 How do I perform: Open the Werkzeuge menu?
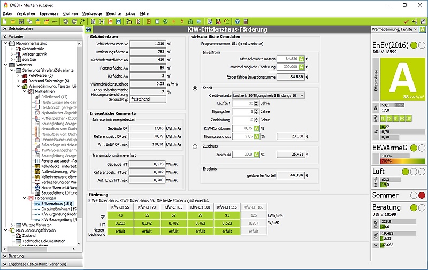point(93,12)
